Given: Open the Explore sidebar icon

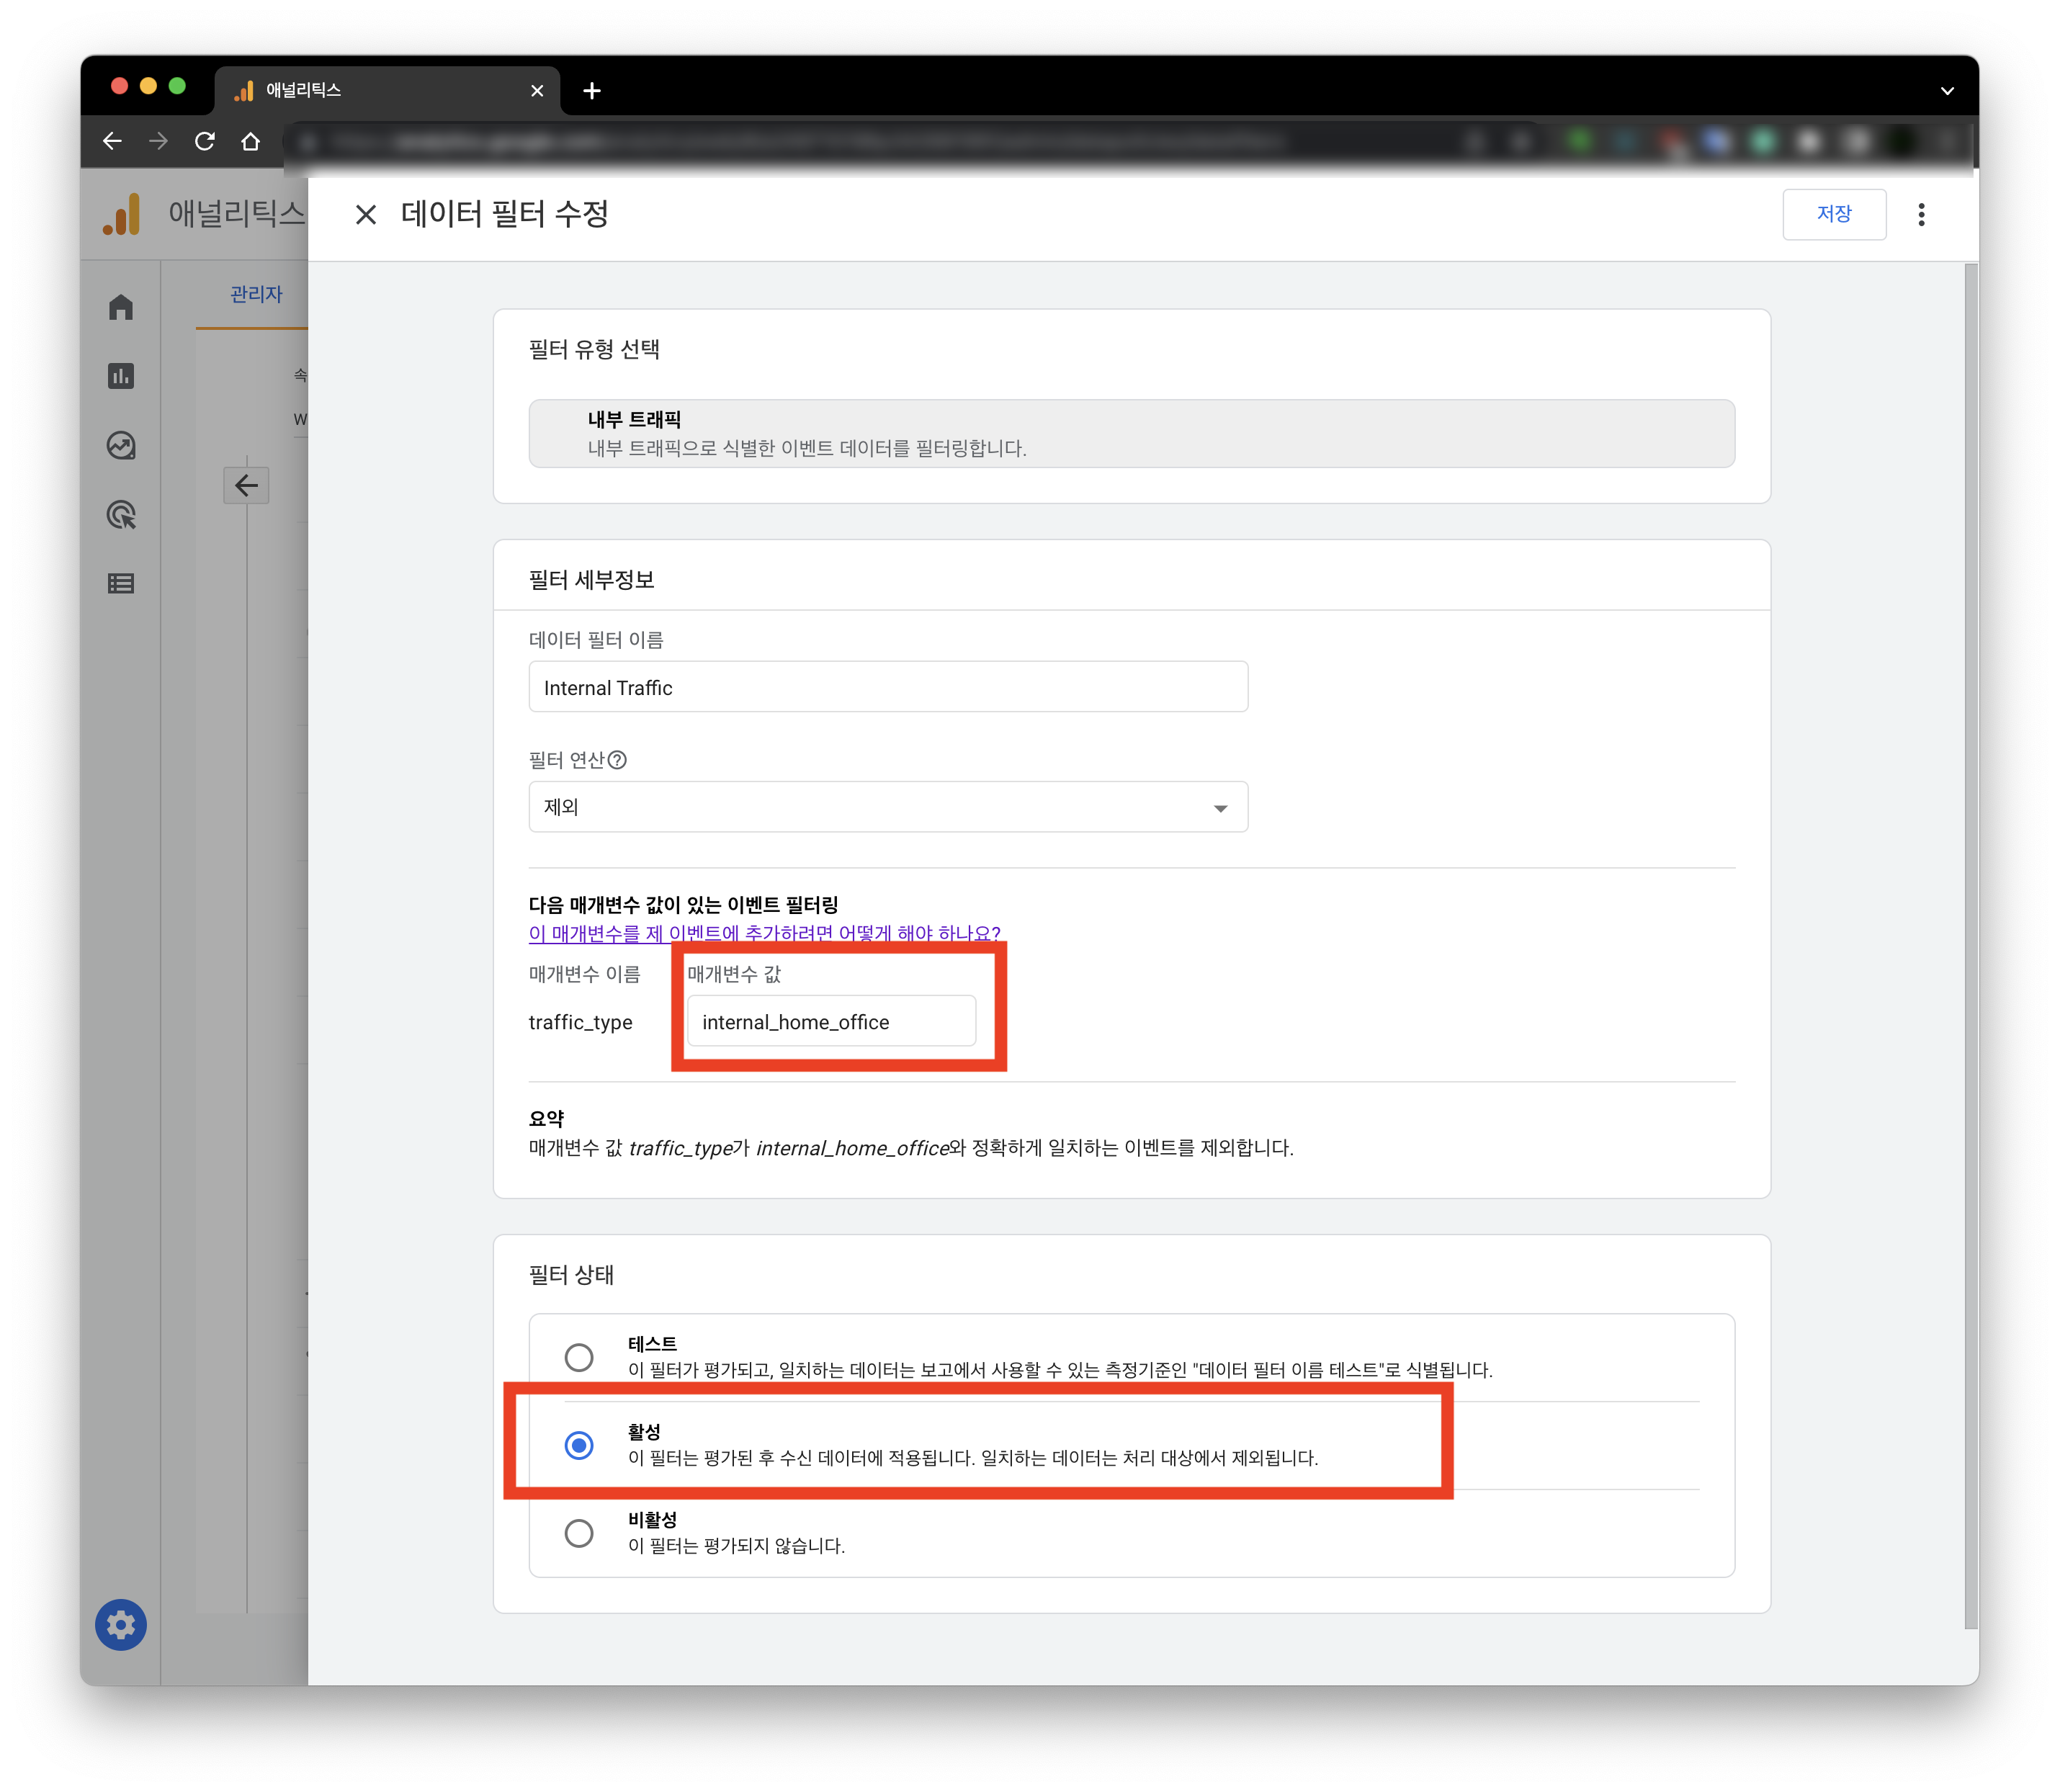Looking at the screenshot, I should (x=121, y=445).
